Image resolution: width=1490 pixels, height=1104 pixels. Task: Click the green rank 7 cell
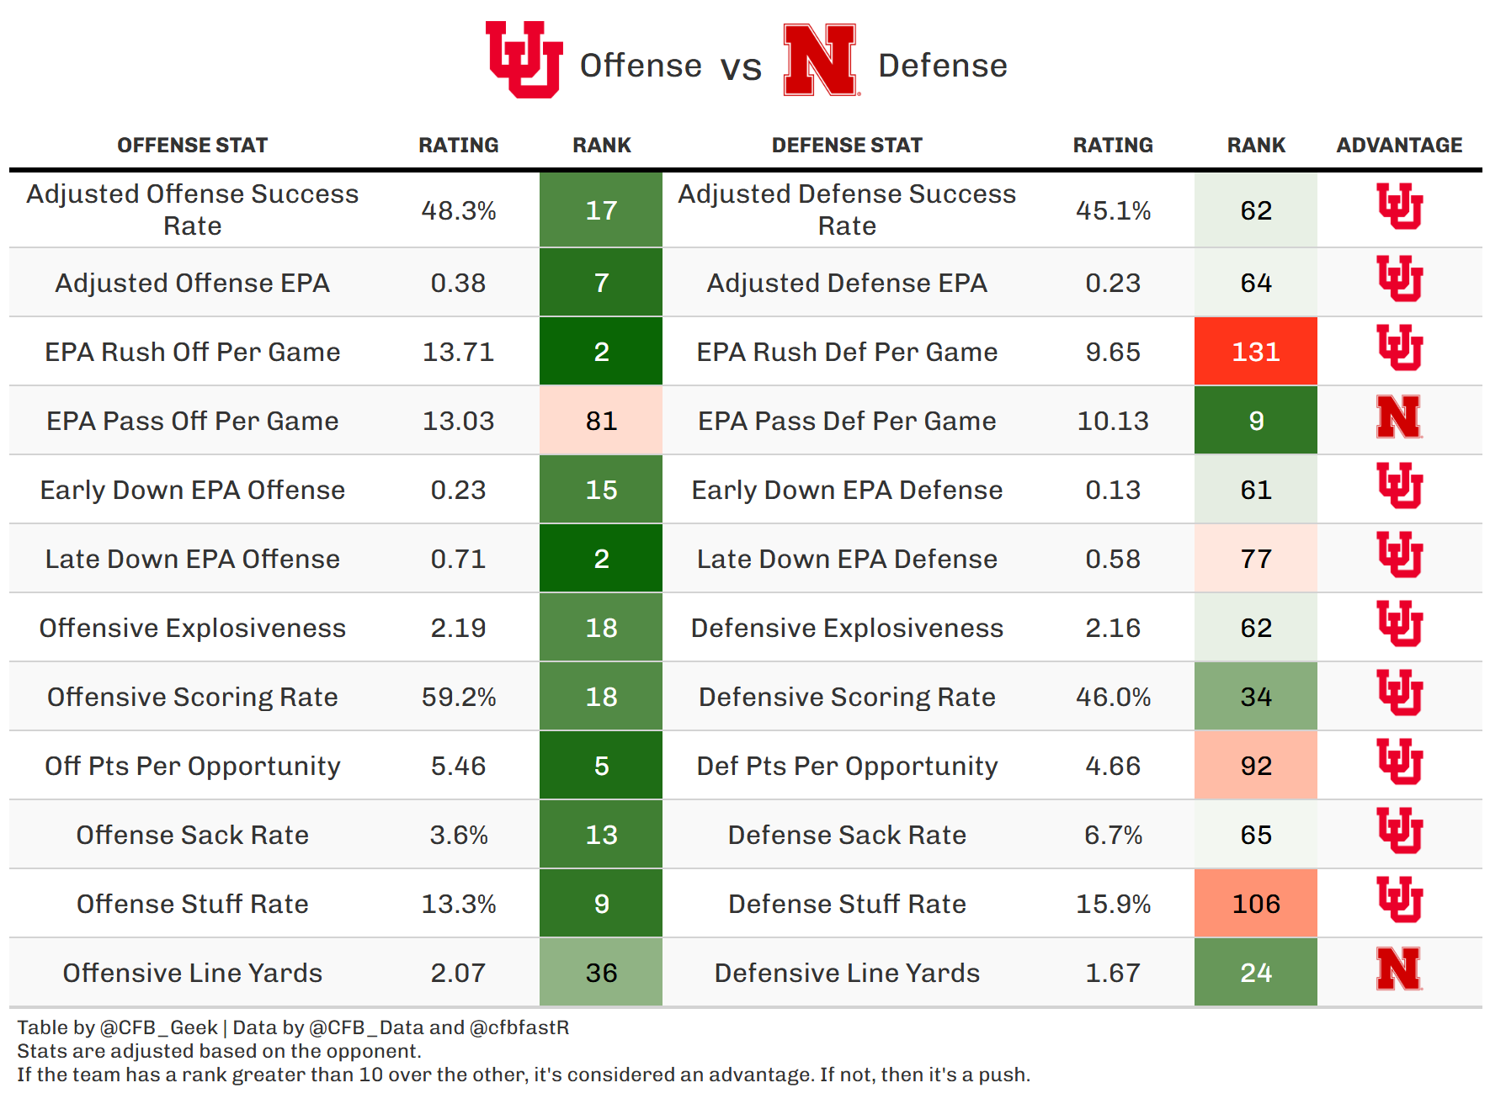coord(601,283)
